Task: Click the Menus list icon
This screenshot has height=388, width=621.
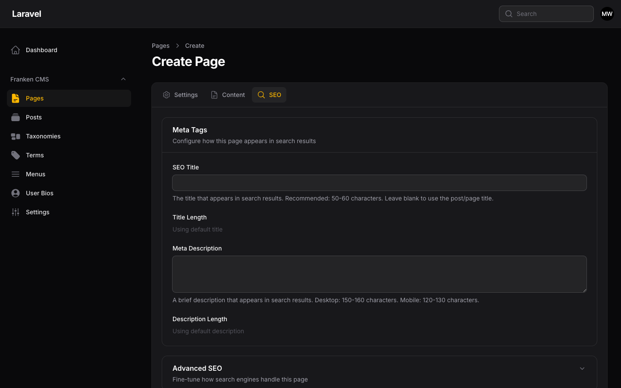Action: [16, 174]
